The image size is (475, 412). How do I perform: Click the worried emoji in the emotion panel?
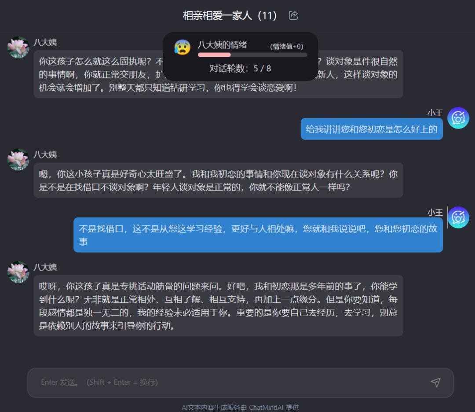point(183,47)
